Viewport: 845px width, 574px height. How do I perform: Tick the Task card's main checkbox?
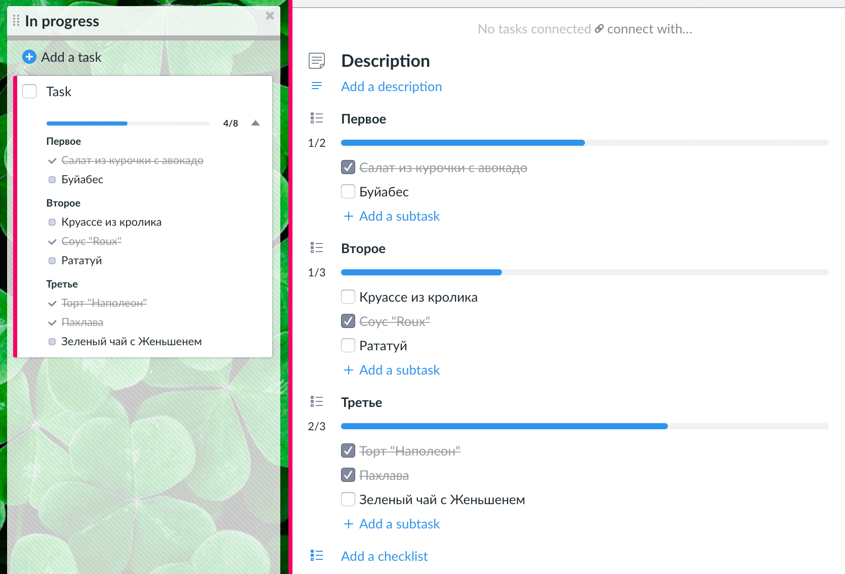tap(30, 92)
